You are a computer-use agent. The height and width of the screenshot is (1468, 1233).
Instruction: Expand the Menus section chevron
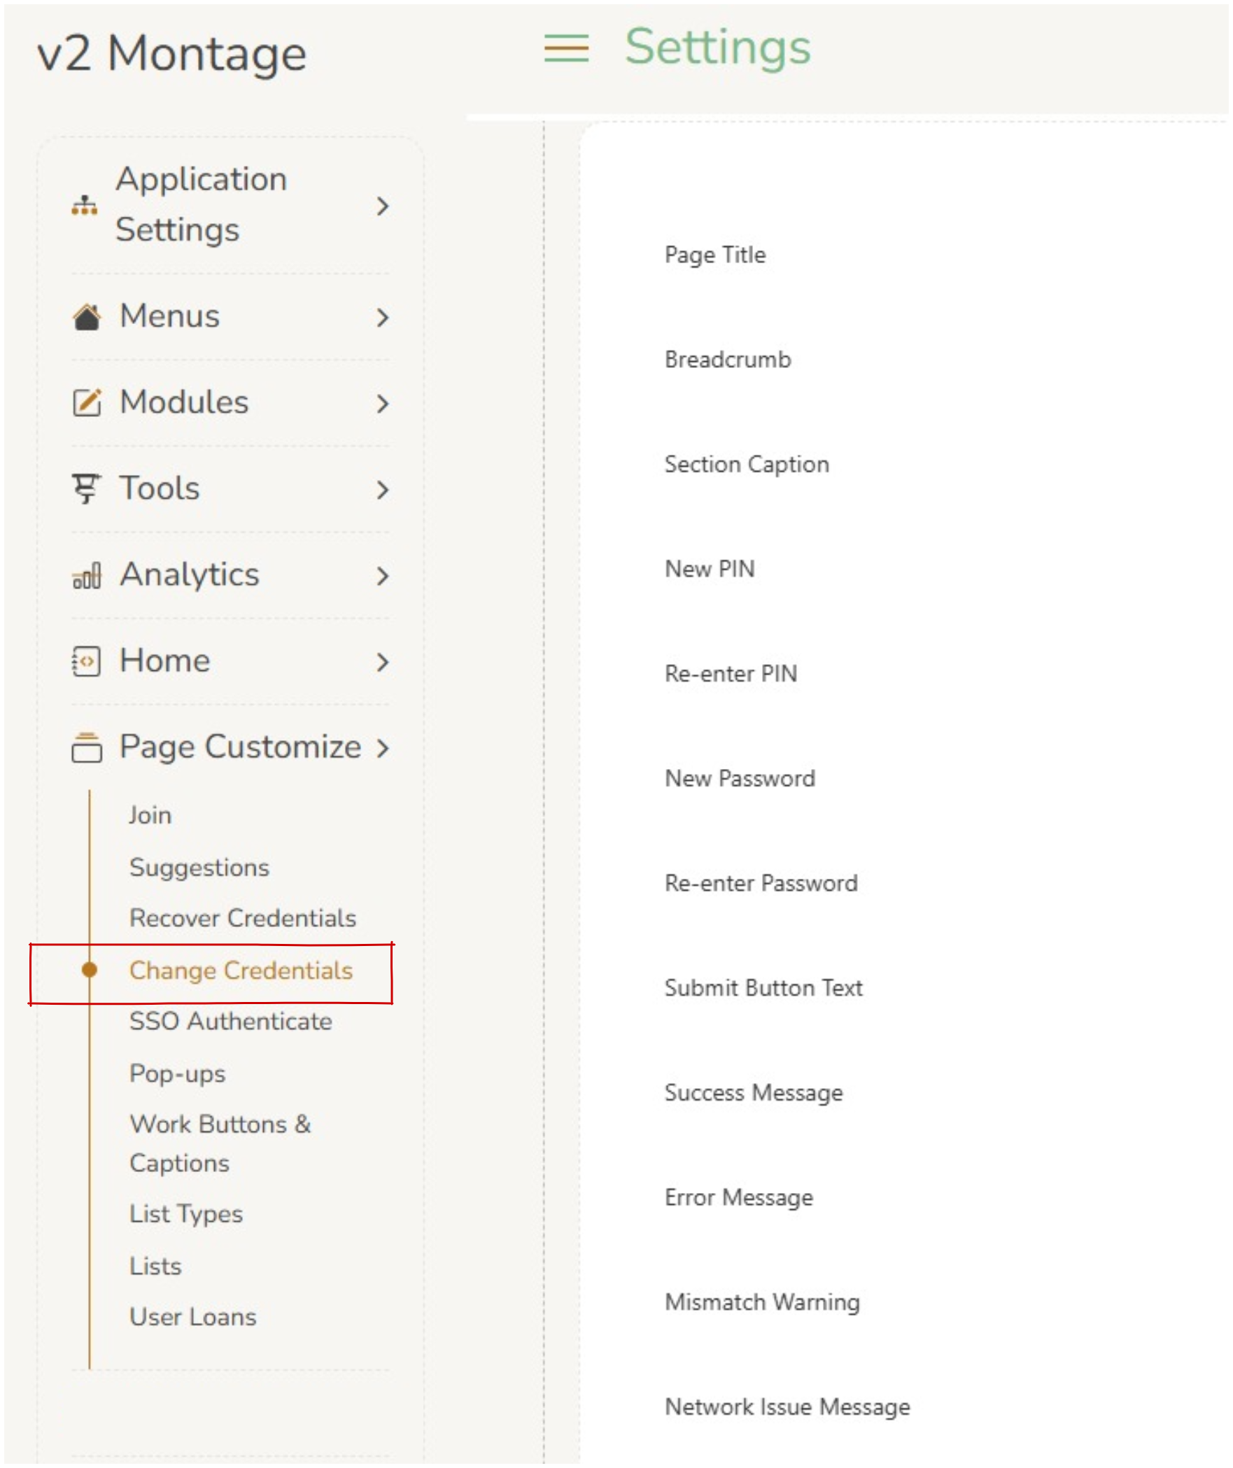[x=382, y=318]
